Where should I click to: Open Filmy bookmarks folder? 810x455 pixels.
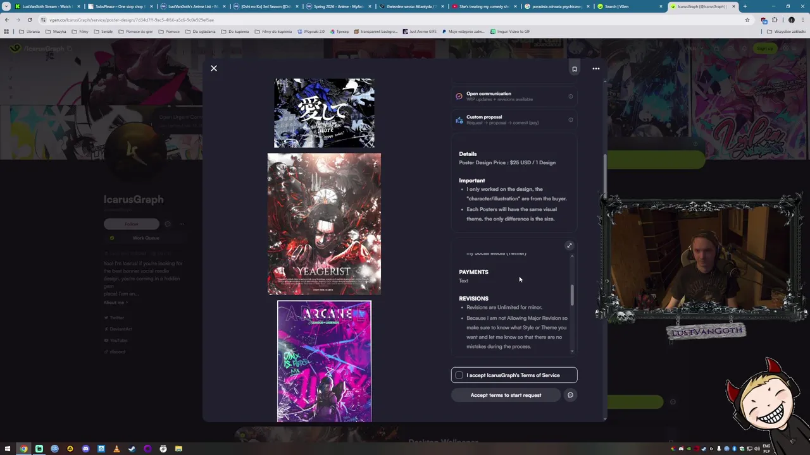coord(80,32)
